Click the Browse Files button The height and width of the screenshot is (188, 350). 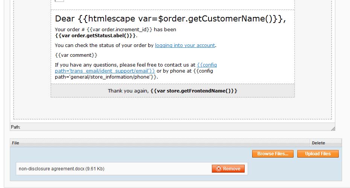[x=272, y=154]
